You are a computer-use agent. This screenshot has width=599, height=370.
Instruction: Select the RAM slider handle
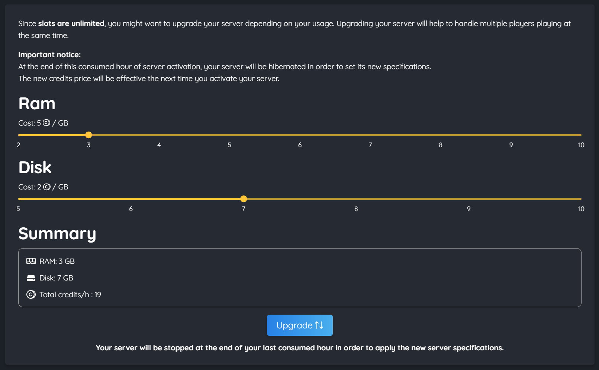coord(88,135)
